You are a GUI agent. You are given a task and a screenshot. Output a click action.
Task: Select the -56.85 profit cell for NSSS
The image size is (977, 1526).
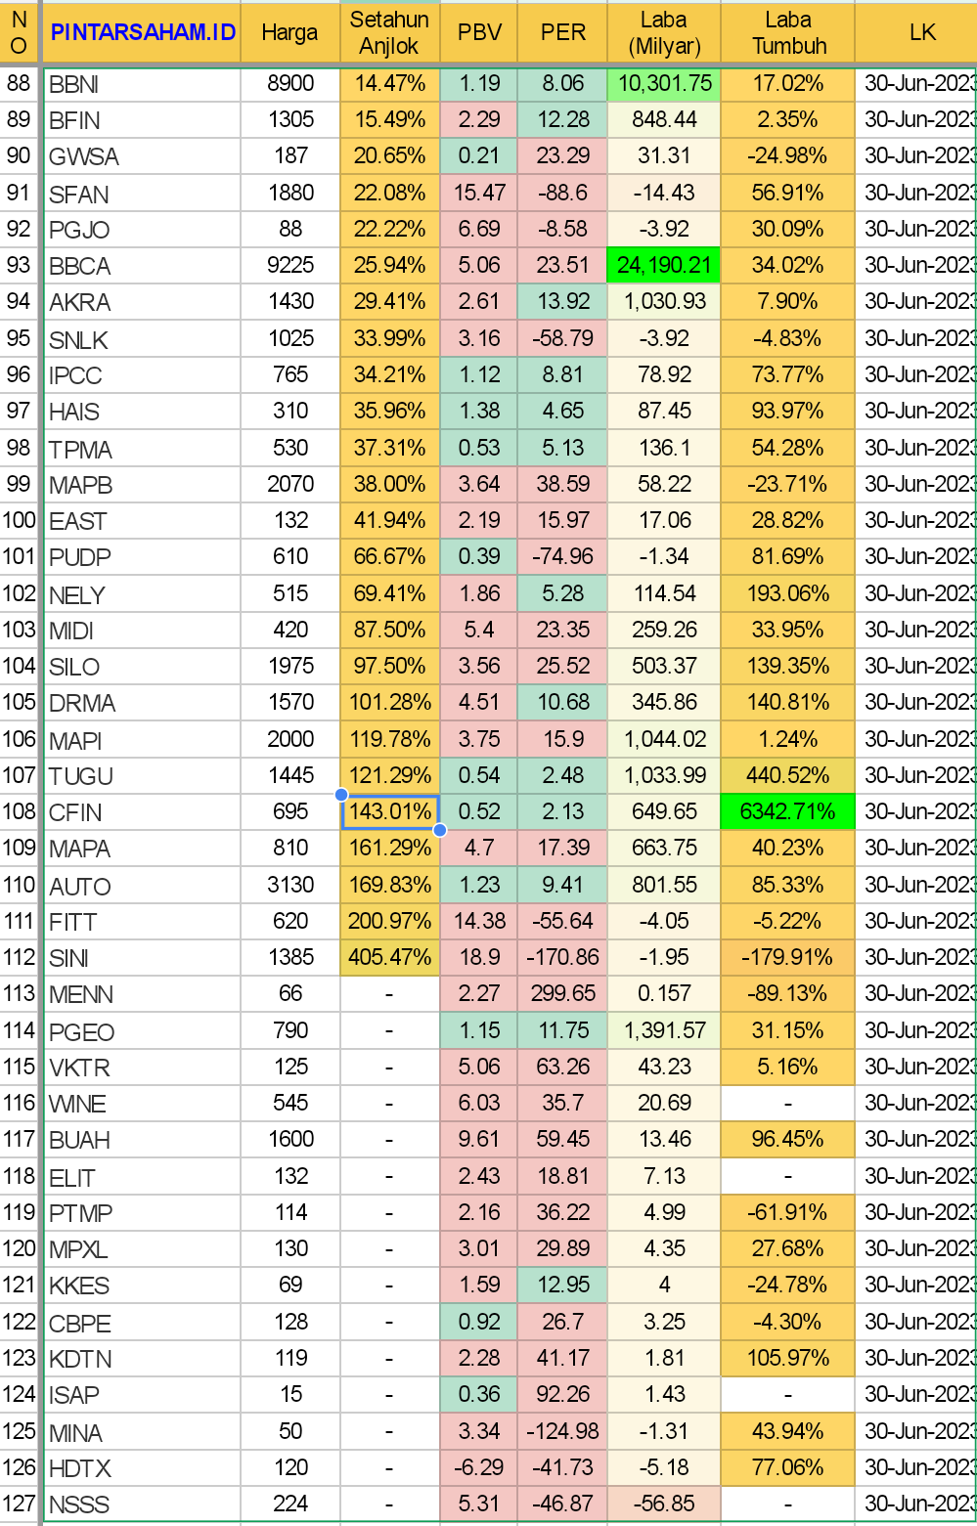664,1504
